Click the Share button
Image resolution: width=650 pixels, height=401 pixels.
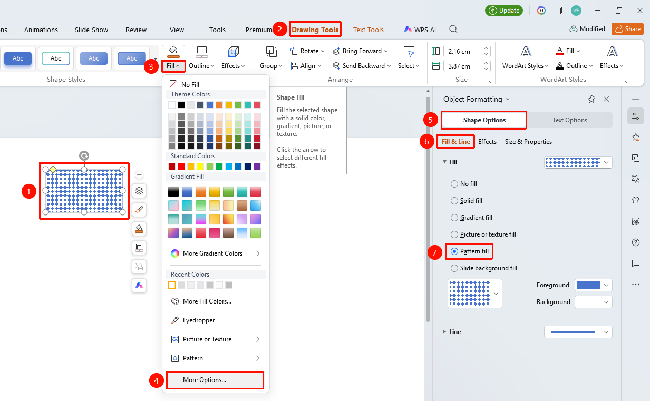(627, 29)
